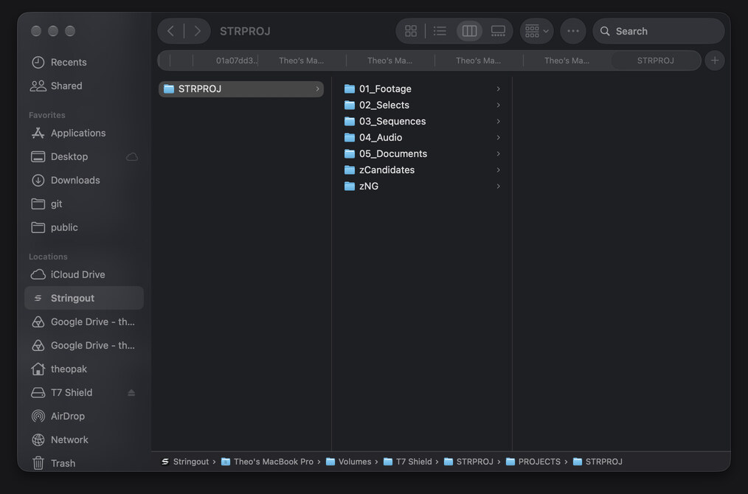Viewport: 748px width, 494px height.
Task: Click Volumes in the path bar
Action: (349, 462)
